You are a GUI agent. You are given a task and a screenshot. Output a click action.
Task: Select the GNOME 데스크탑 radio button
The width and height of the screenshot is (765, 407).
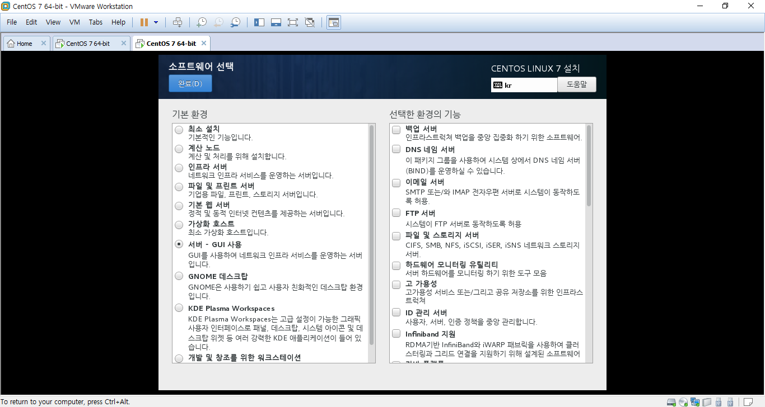point(179,276)
